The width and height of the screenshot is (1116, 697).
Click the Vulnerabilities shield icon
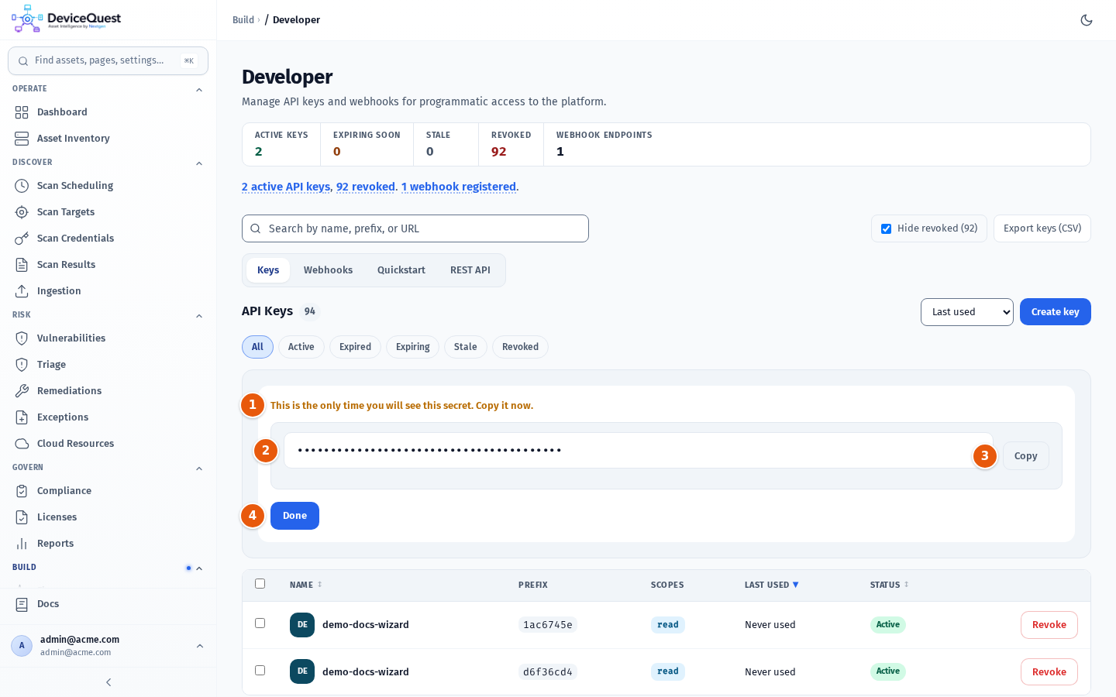point(22,338)
